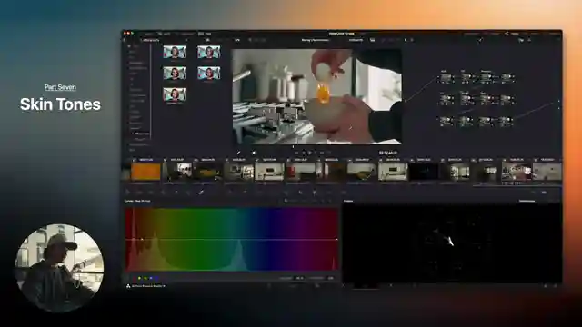Image resolution: width=582 pixels, height=327 pixels.
Task: Select the bottom gallery still
Action: point(174,94)
